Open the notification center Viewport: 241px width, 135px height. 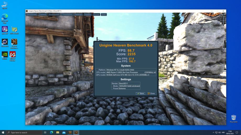tap(237, 133)
